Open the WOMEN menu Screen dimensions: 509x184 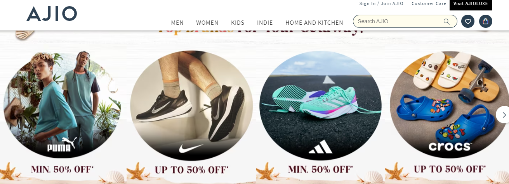(207, 23)
